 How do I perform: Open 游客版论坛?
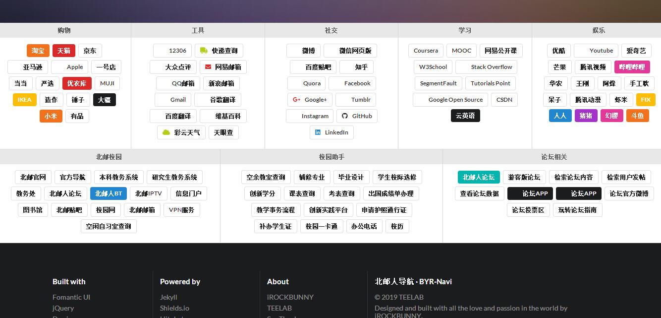[524, 177]
